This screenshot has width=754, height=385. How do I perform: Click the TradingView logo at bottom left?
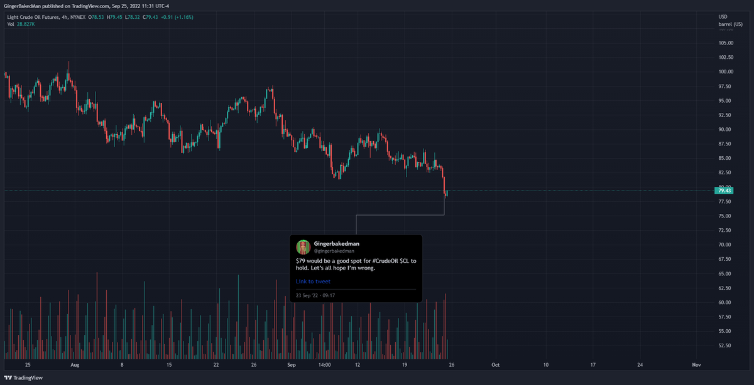click(x=24, y=378)
